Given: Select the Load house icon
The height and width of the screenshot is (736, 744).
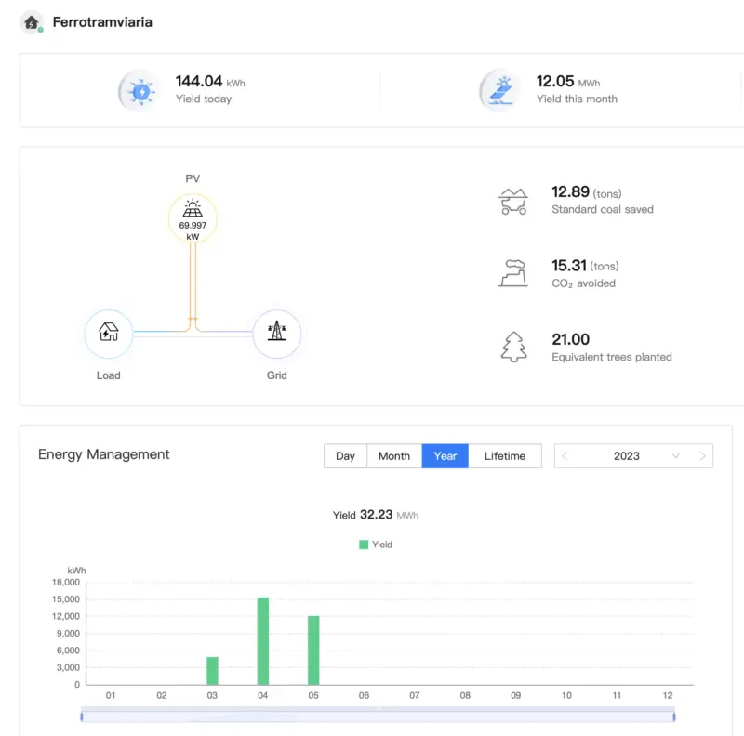Looking at the screenshot, I should pyautogui.click(x=109, y=334).
